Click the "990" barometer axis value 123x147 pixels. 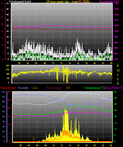pos(116,42)
